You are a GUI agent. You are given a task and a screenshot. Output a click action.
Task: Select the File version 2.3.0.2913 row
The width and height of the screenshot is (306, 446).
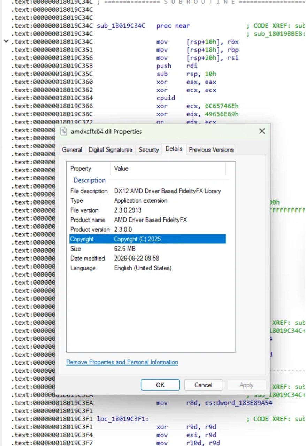pos(147,210)
